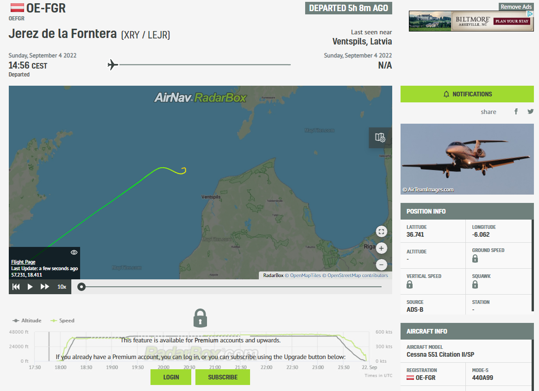The image size is (539, 391).
Task: Open the Flight Page link
Action: click(23, 262)
